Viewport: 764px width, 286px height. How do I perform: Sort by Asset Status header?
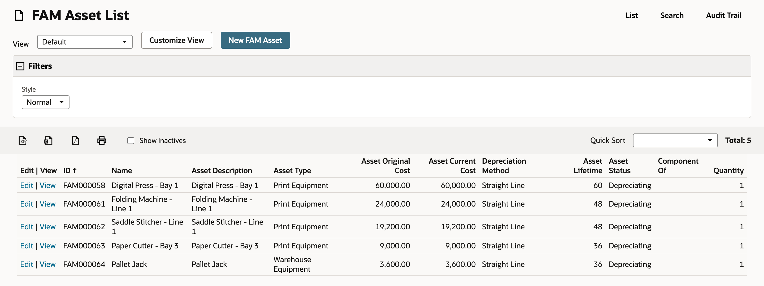pyautogui.click(x=620, y=166)
